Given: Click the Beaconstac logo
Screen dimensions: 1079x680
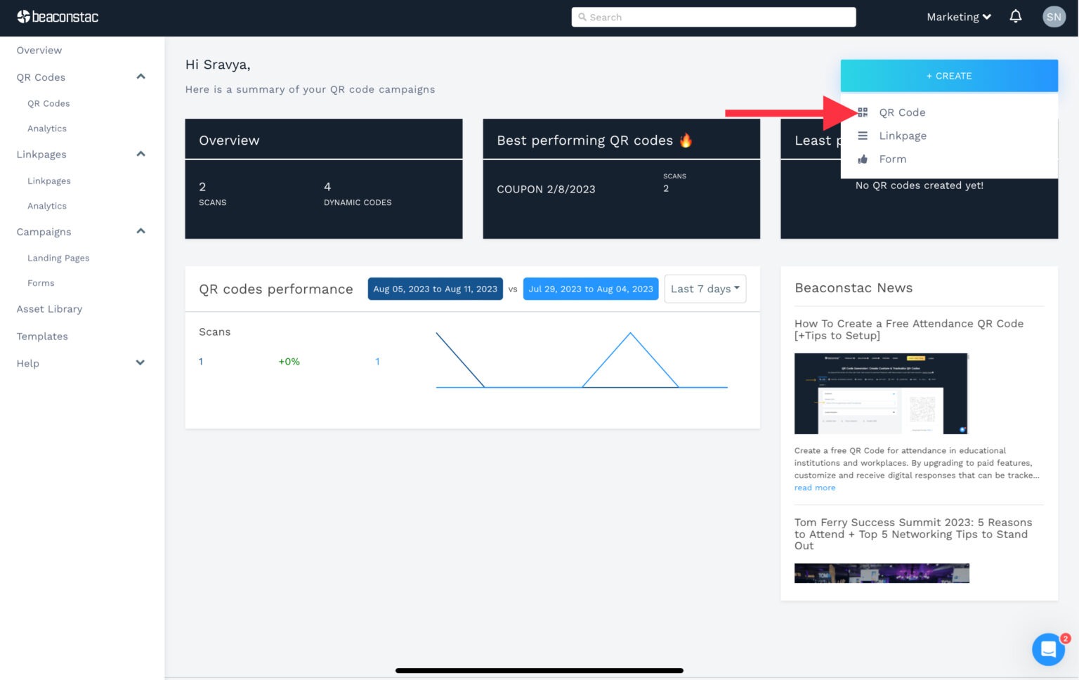Looking at the screenshot, I should point(58,17).
